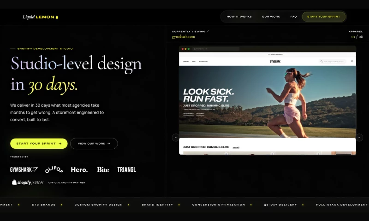The image size is (369, 221).
Task: Open the How It Works menu item
Action: pos(239,17)
